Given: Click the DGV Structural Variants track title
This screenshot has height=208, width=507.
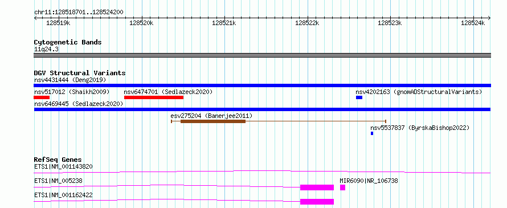Looking at the screenshot, I should 80,73.
